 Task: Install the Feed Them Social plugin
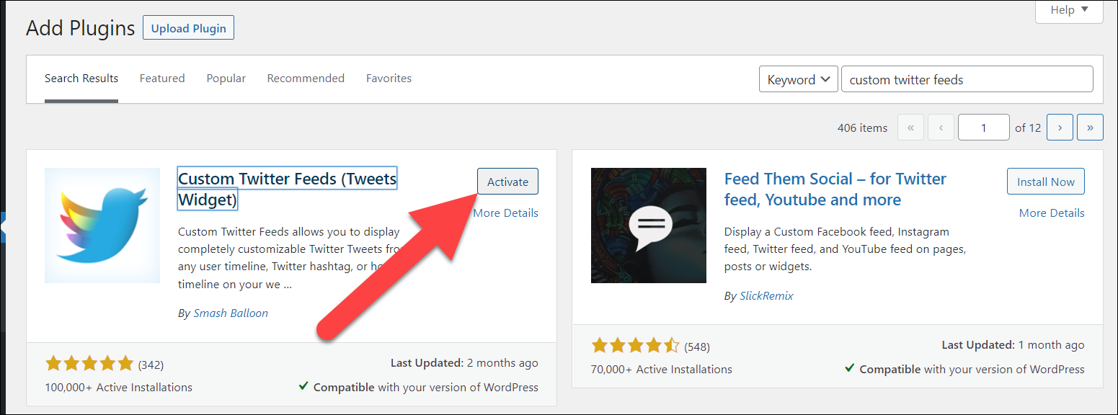[1046, 182]
